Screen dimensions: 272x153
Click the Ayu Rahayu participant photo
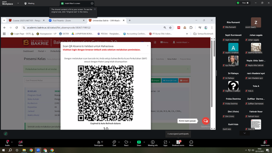233,60
